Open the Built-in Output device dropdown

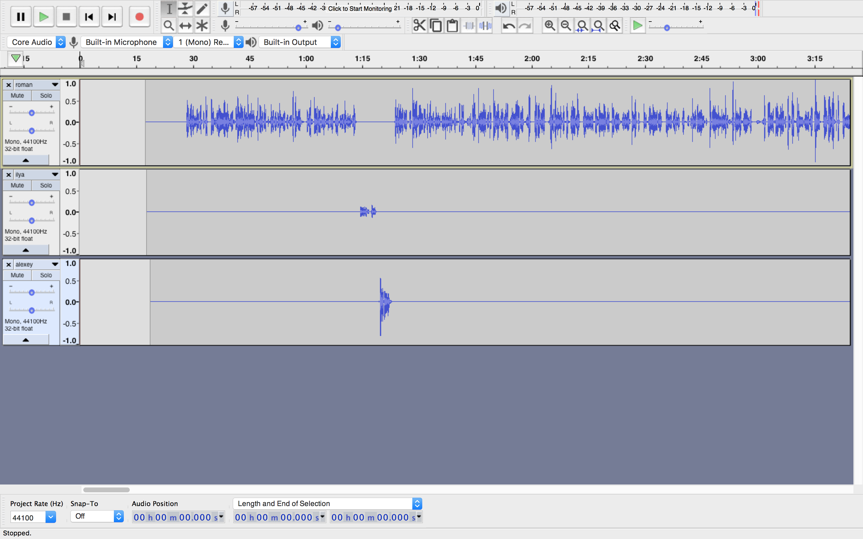coord(300,42)
